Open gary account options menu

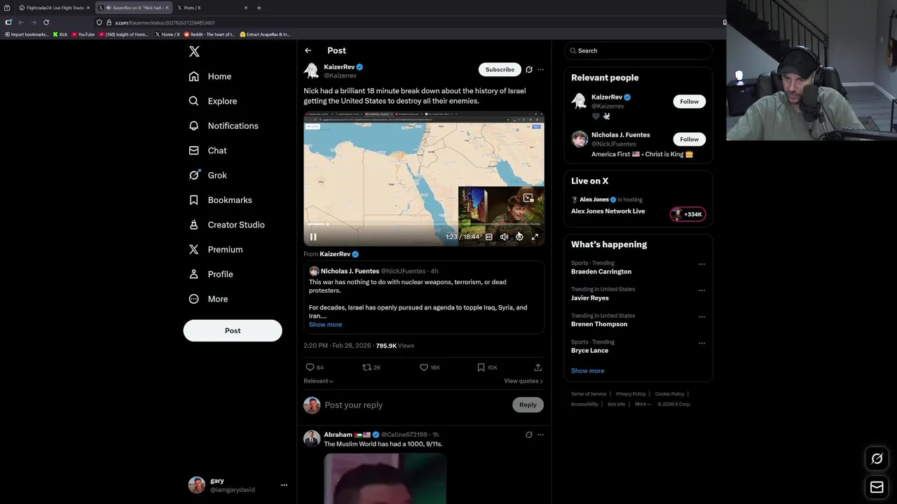[x=284, y=485]
